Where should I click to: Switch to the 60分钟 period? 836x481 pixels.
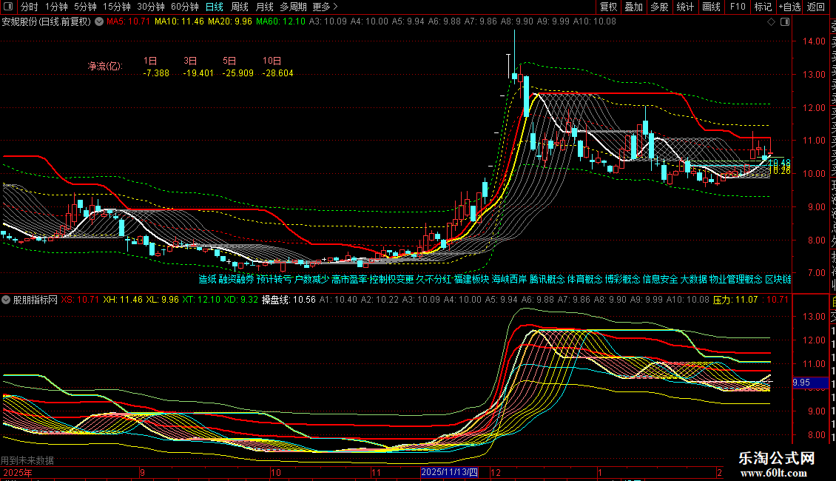click(184, 7)
